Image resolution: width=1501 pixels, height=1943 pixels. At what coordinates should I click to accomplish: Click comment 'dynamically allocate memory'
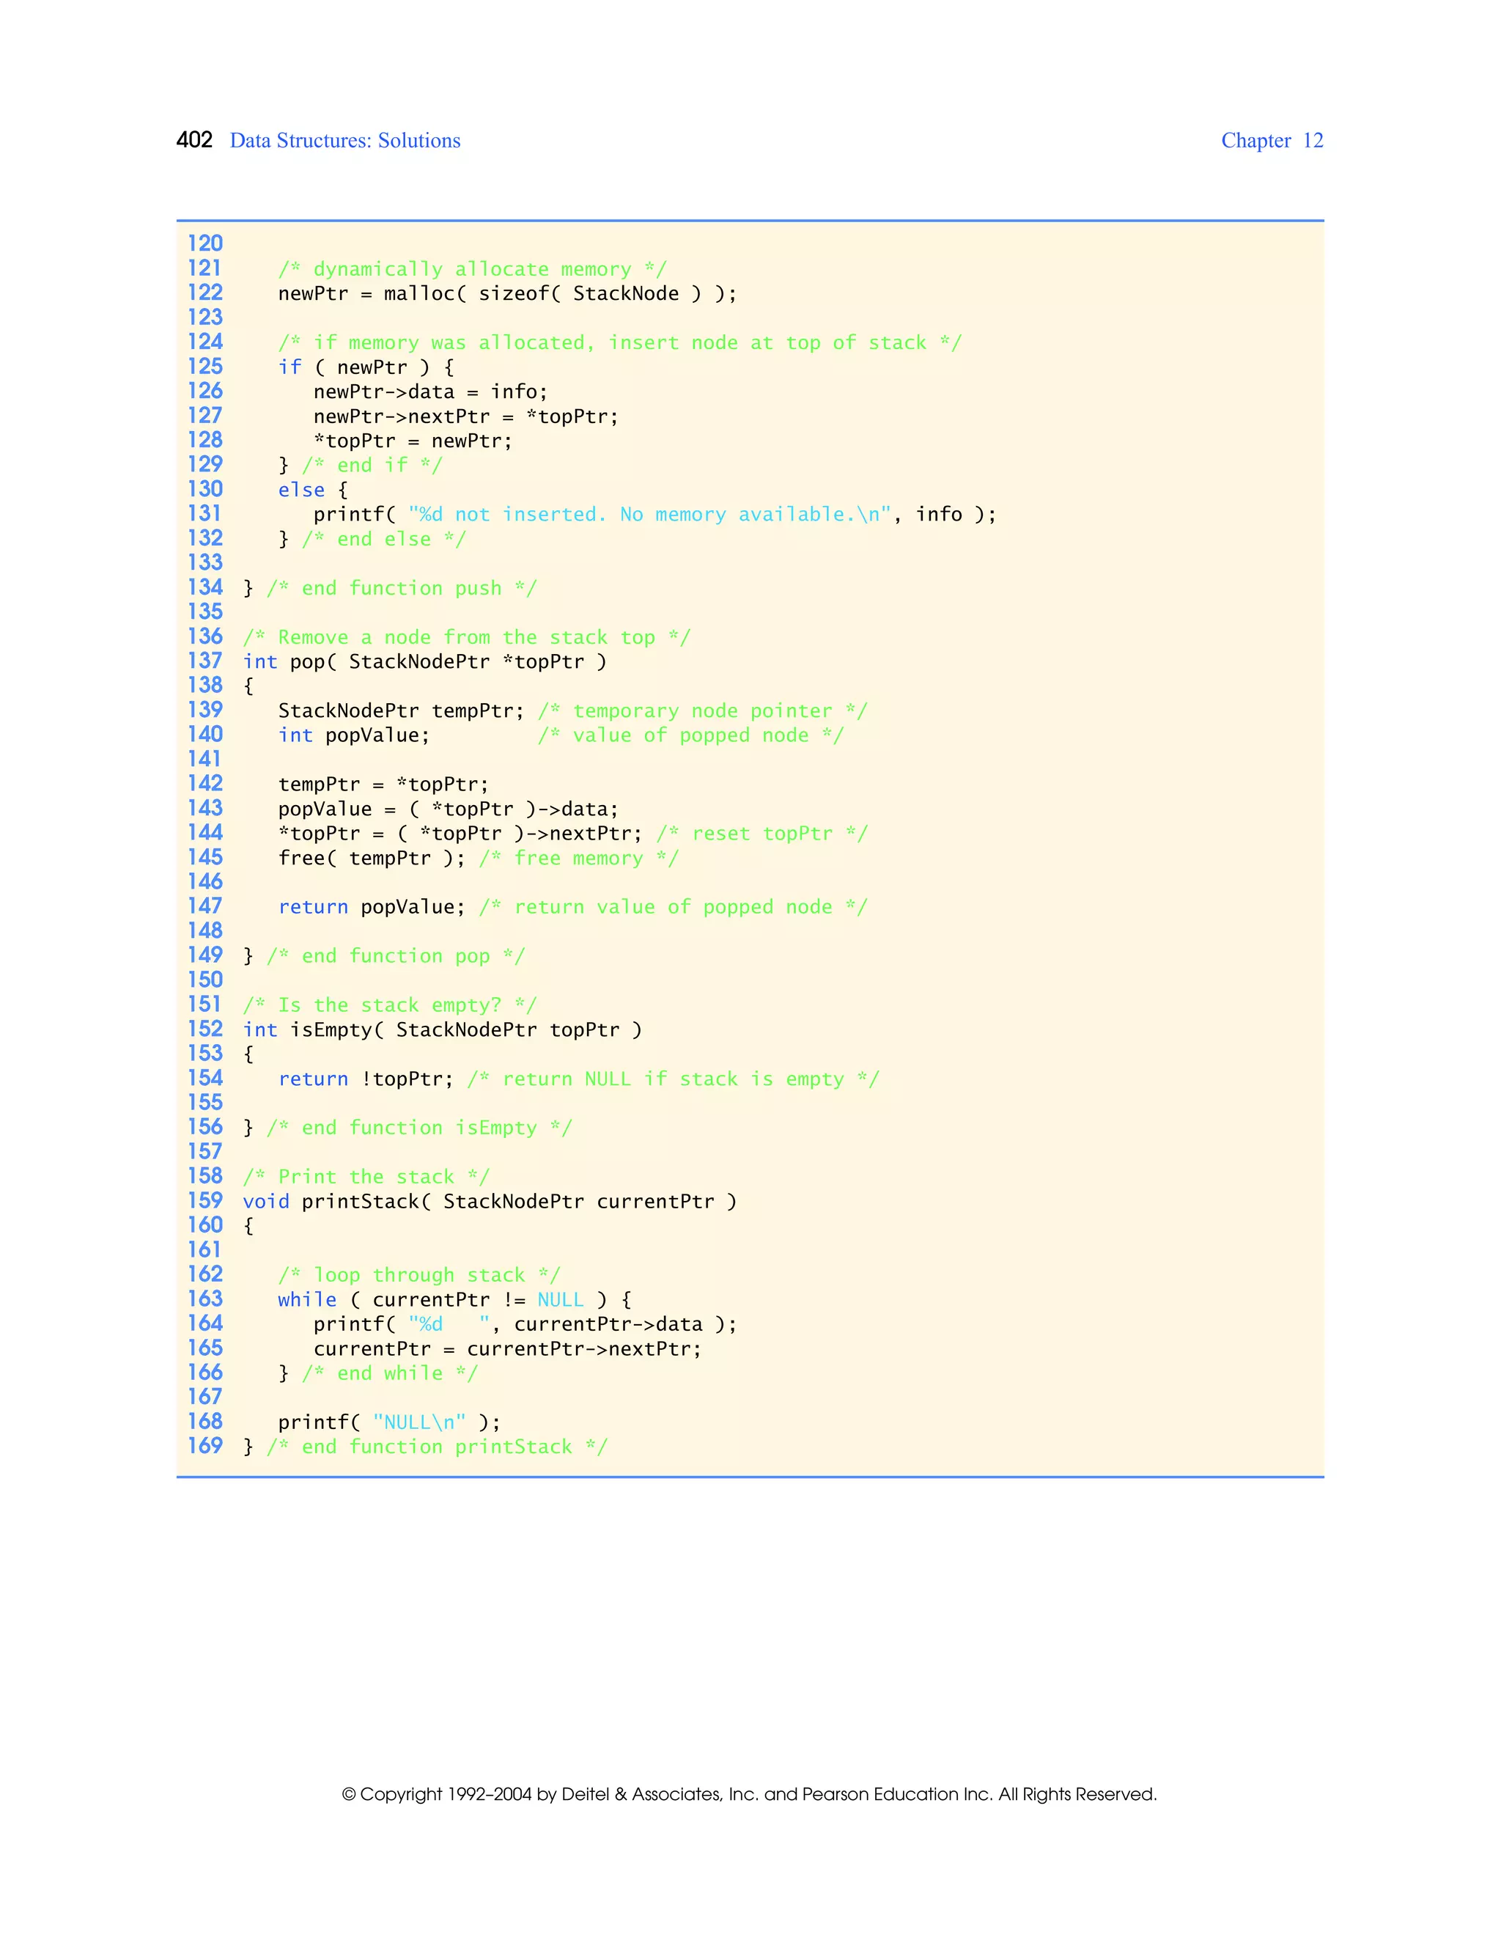[x=472, y=270]
